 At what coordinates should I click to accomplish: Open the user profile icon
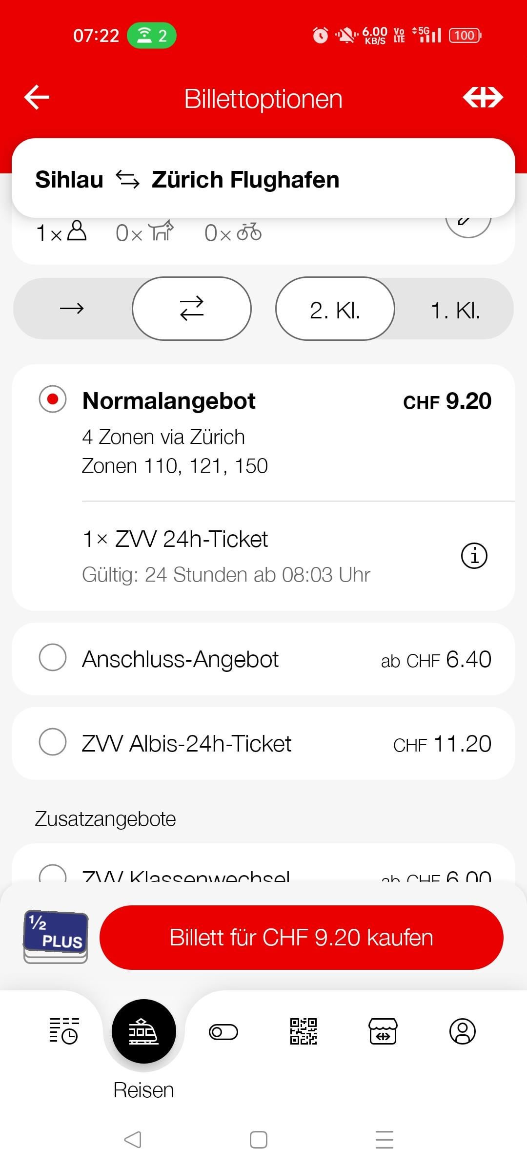coord(462,1031)
